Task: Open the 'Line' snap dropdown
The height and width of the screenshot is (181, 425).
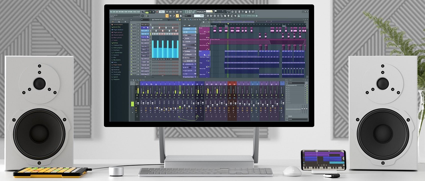Action: tap(188, 16)
